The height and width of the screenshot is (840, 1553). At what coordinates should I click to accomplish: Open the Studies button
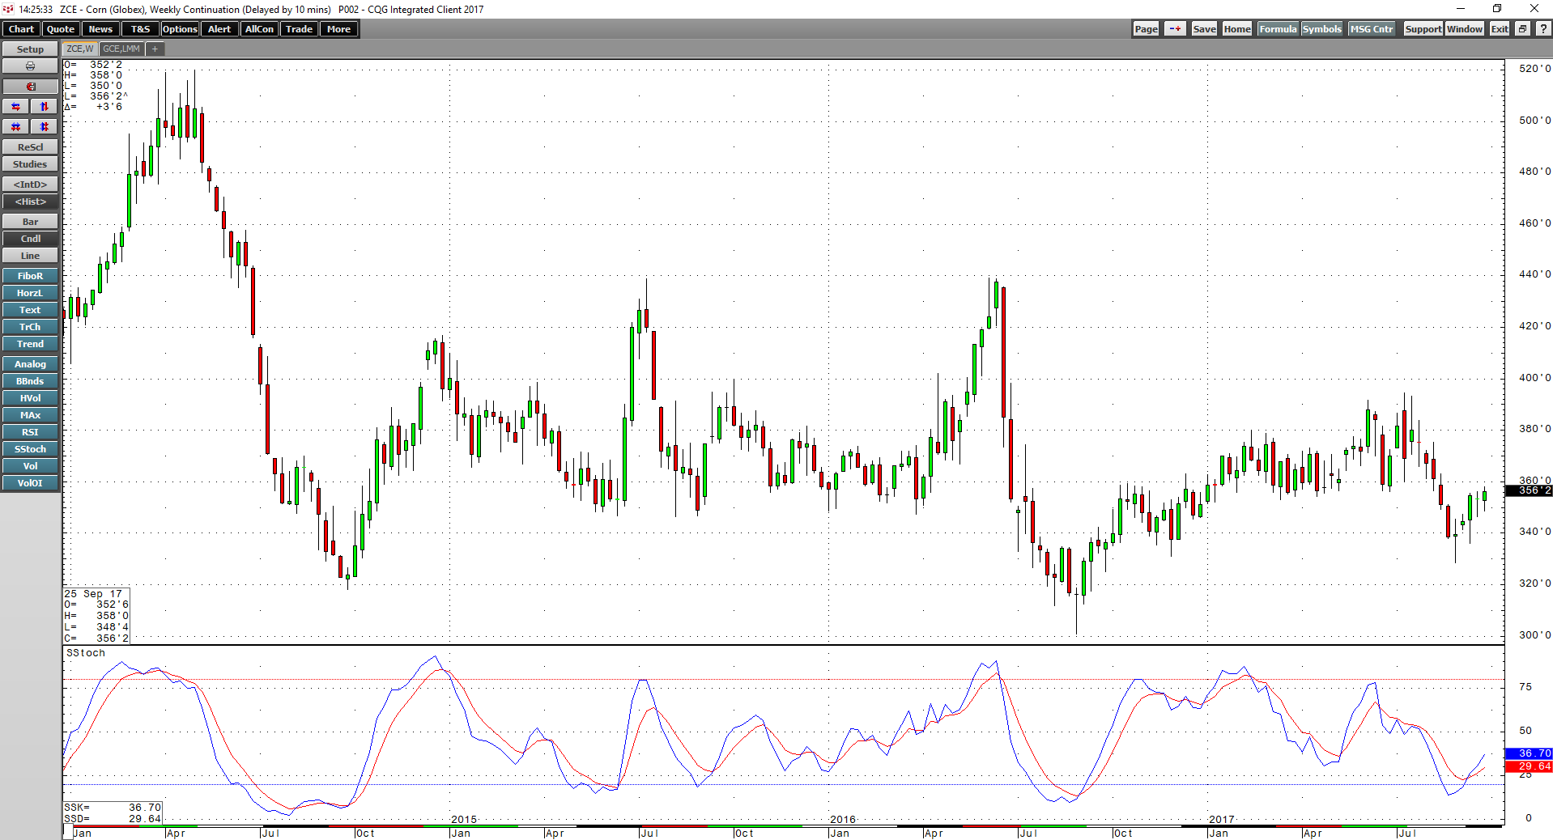pyautogui.click(x=30, y=164)
